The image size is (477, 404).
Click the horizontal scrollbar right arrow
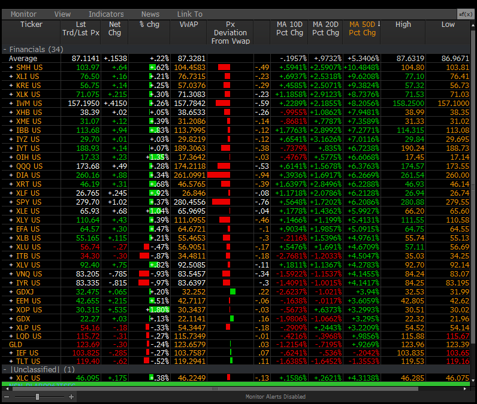click(465, 389)
